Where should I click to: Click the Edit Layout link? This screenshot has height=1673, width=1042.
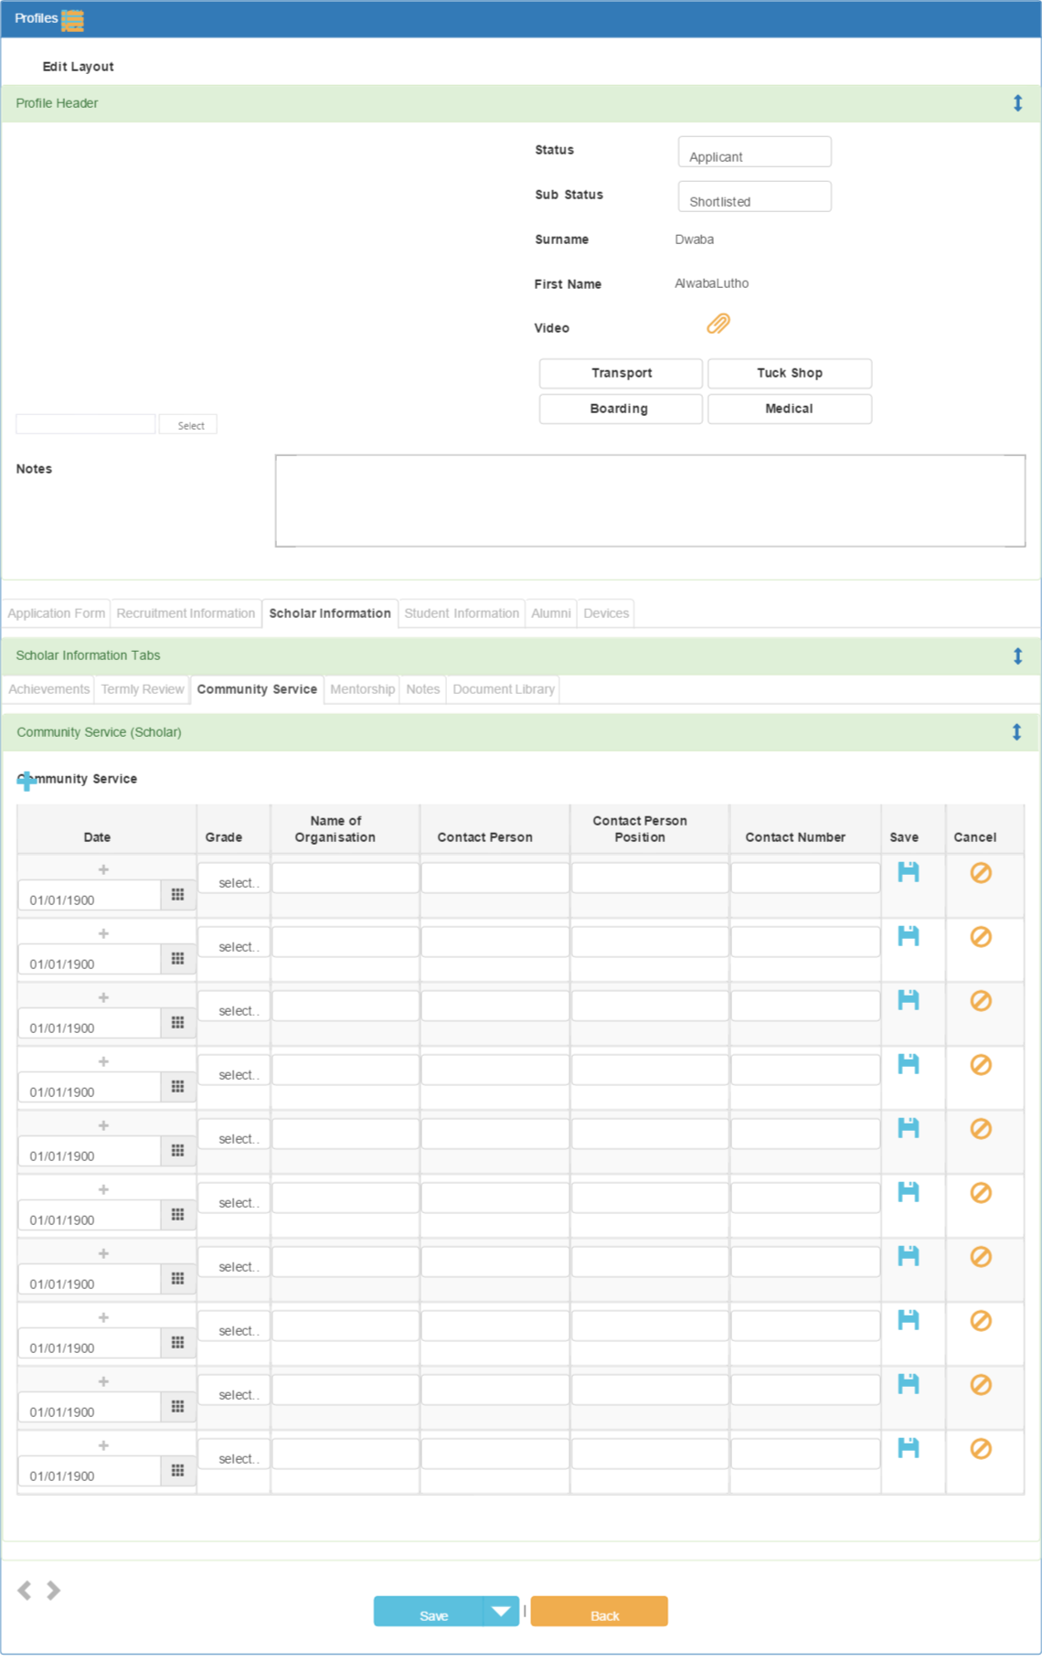point(78,67)
